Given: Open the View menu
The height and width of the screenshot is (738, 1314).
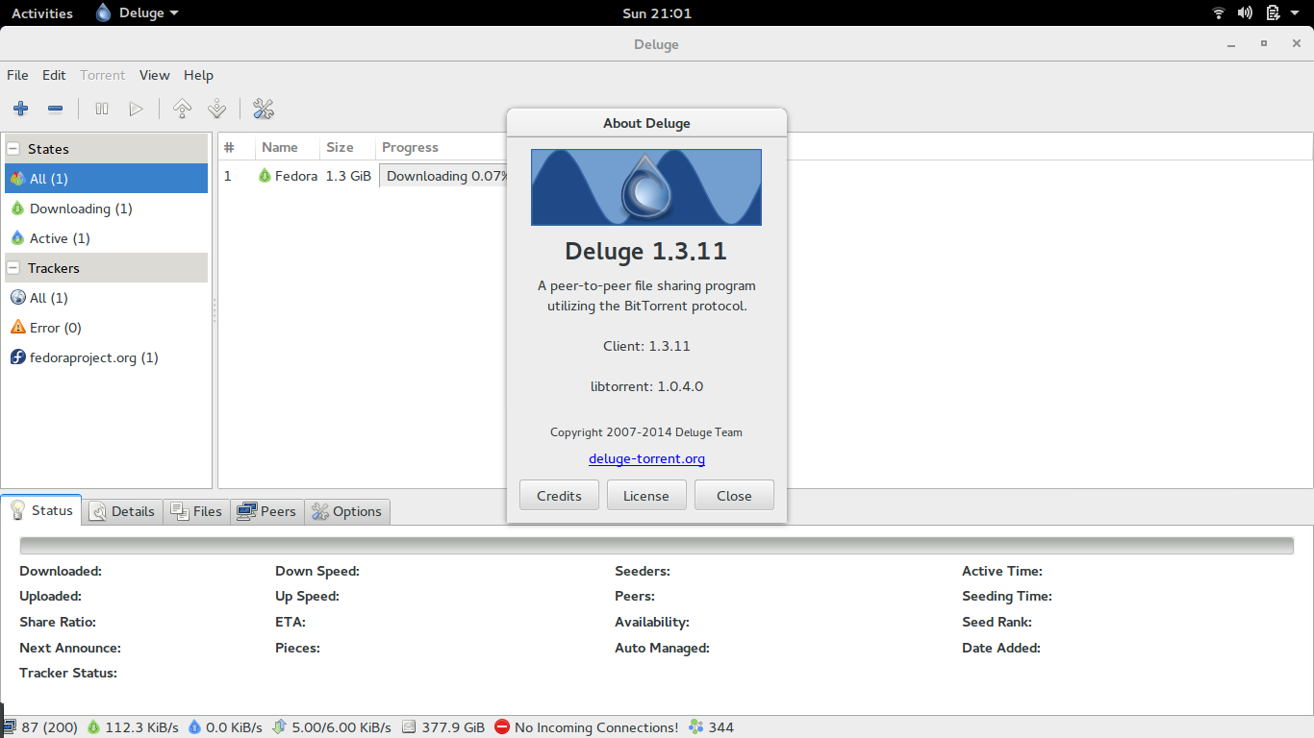Looking at the screenshot, I should coord(154,75).
